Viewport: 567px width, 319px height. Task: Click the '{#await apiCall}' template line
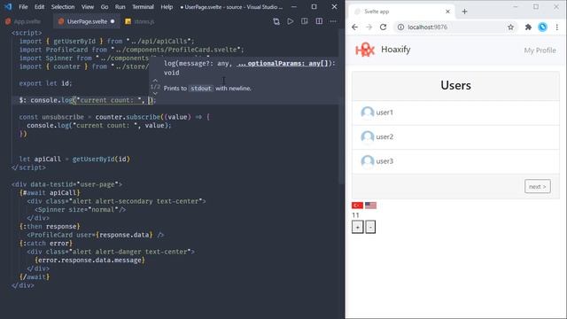50,193
